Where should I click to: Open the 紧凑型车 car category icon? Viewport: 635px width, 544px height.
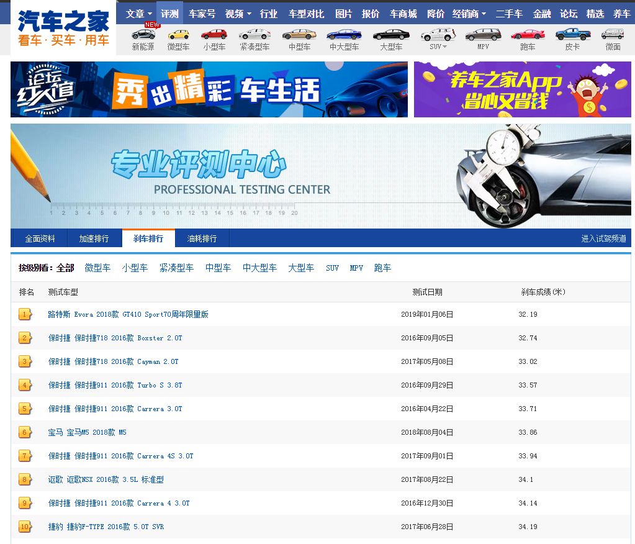(x=254, y=35)
